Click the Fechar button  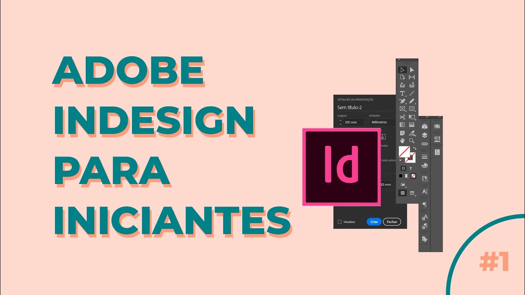392,222
